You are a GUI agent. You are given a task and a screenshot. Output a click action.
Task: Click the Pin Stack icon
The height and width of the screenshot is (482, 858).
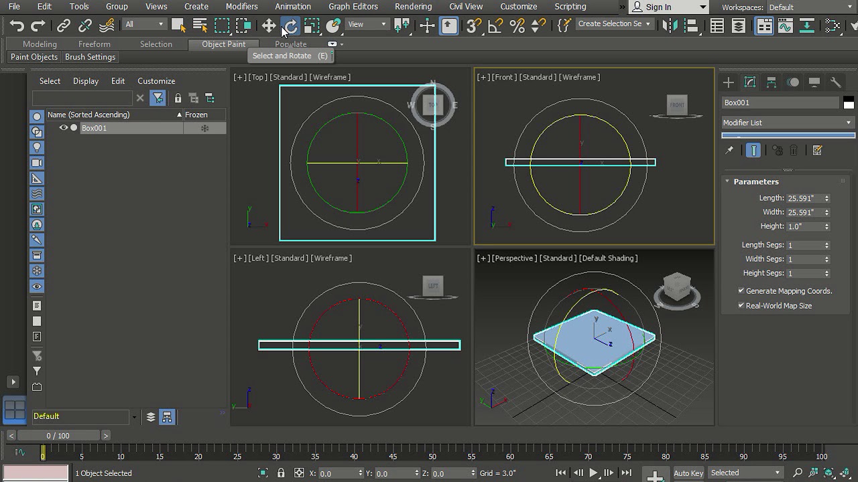[x=729, y=151]
